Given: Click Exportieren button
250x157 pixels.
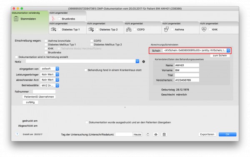Looking at the screenshot, I should [207, 135].
